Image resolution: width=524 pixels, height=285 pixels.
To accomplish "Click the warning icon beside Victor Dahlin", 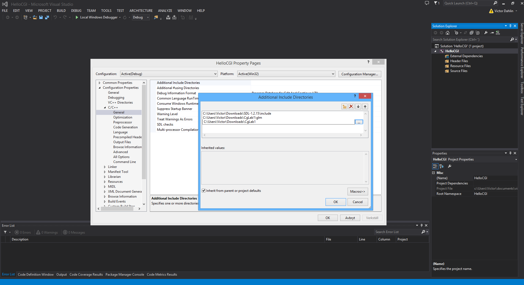I will point(491,11).
